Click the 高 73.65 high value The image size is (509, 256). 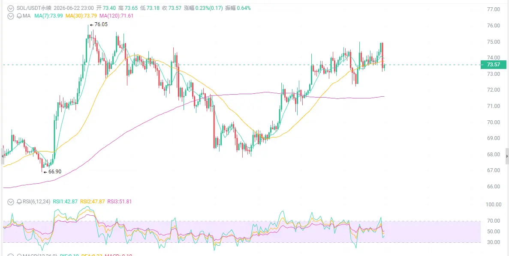click(x=128, y=8)
